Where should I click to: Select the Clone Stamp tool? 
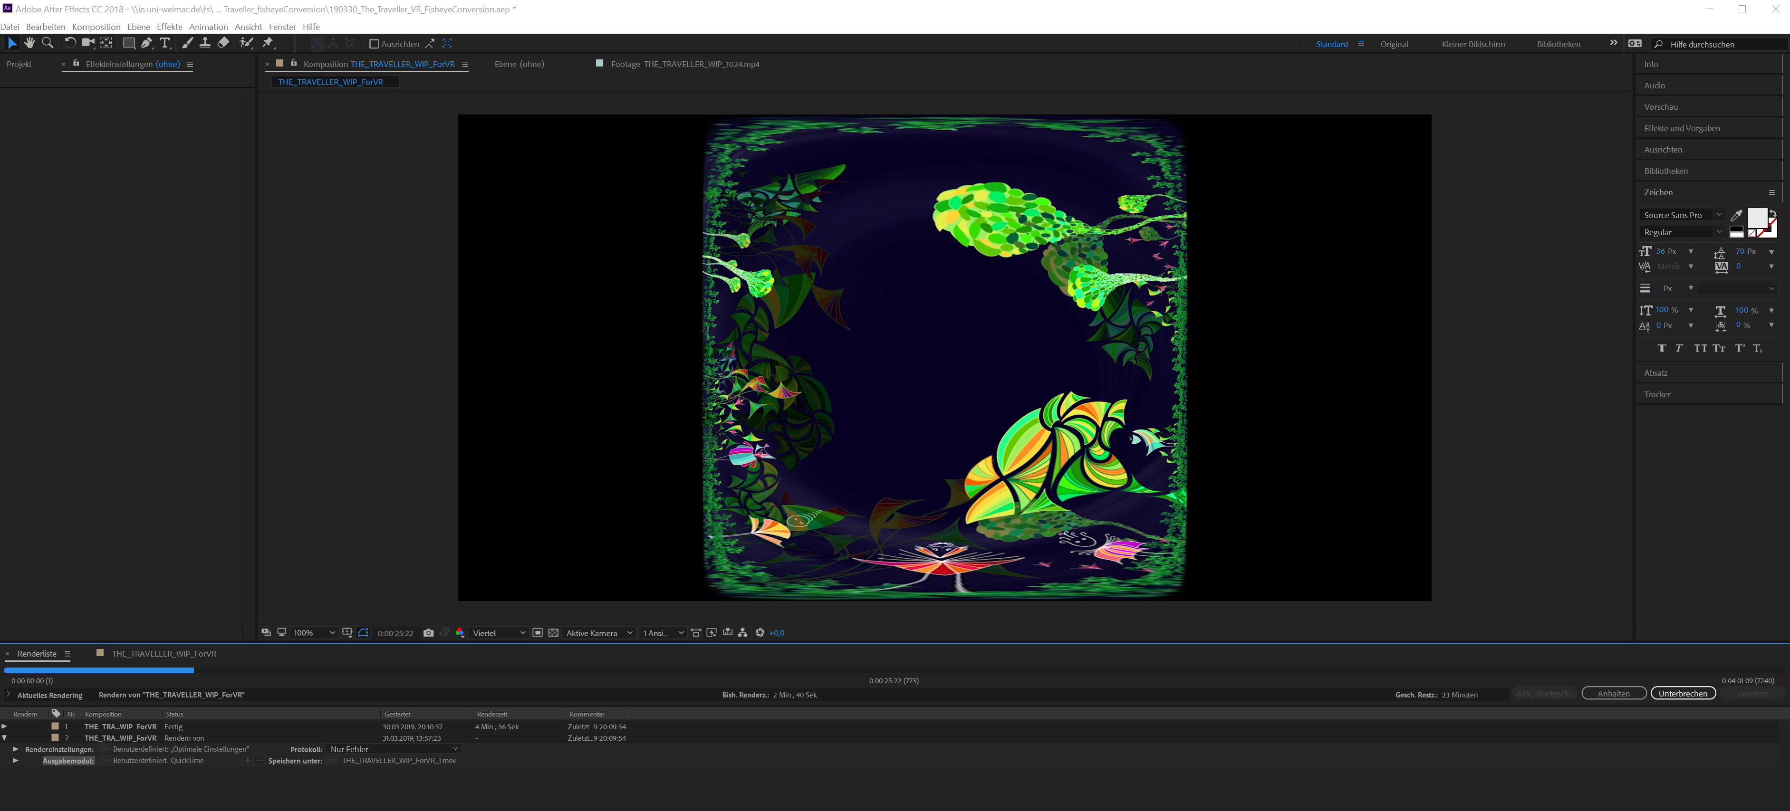pos(205,43)
